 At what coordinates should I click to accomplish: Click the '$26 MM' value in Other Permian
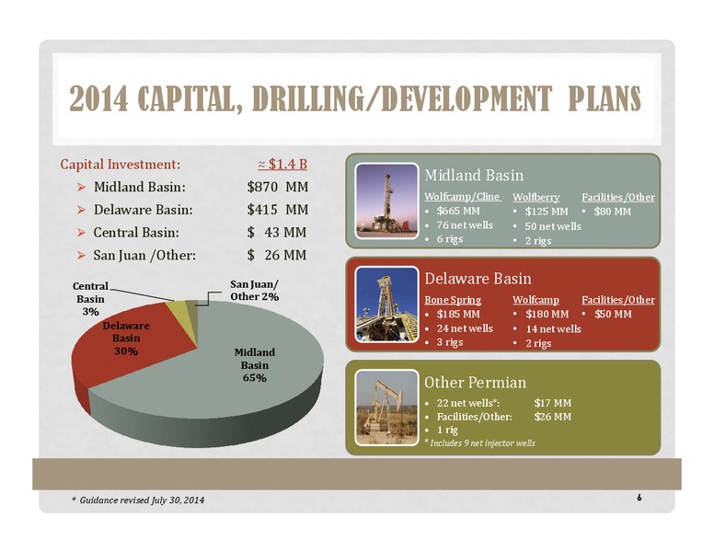(552, 417)
